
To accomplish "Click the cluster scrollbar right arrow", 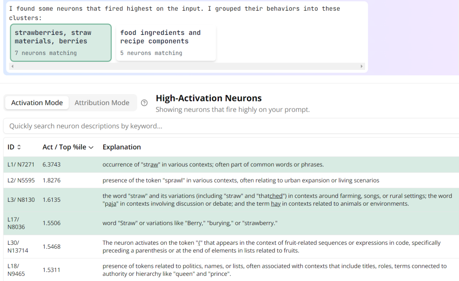I will pos(362,66).
